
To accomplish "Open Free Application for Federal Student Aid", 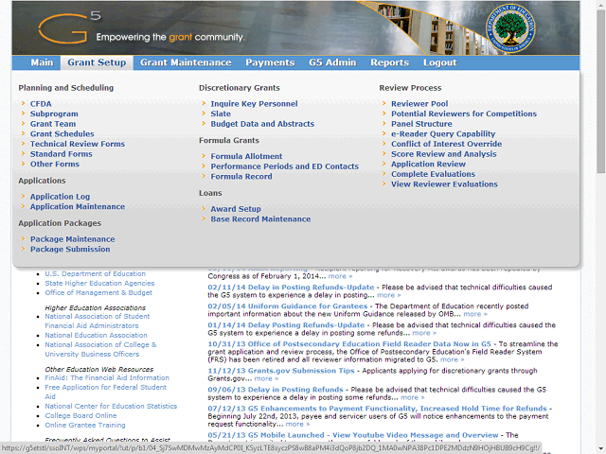I will click(105, 392).
